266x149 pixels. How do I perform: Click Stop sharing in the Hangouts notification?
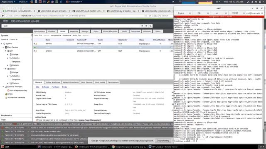coord(163,141)
